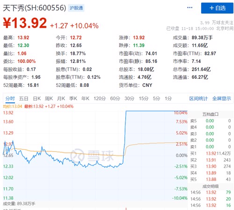Show the 年K chart tab
This screenshot has height=210, width=234.
85,98
